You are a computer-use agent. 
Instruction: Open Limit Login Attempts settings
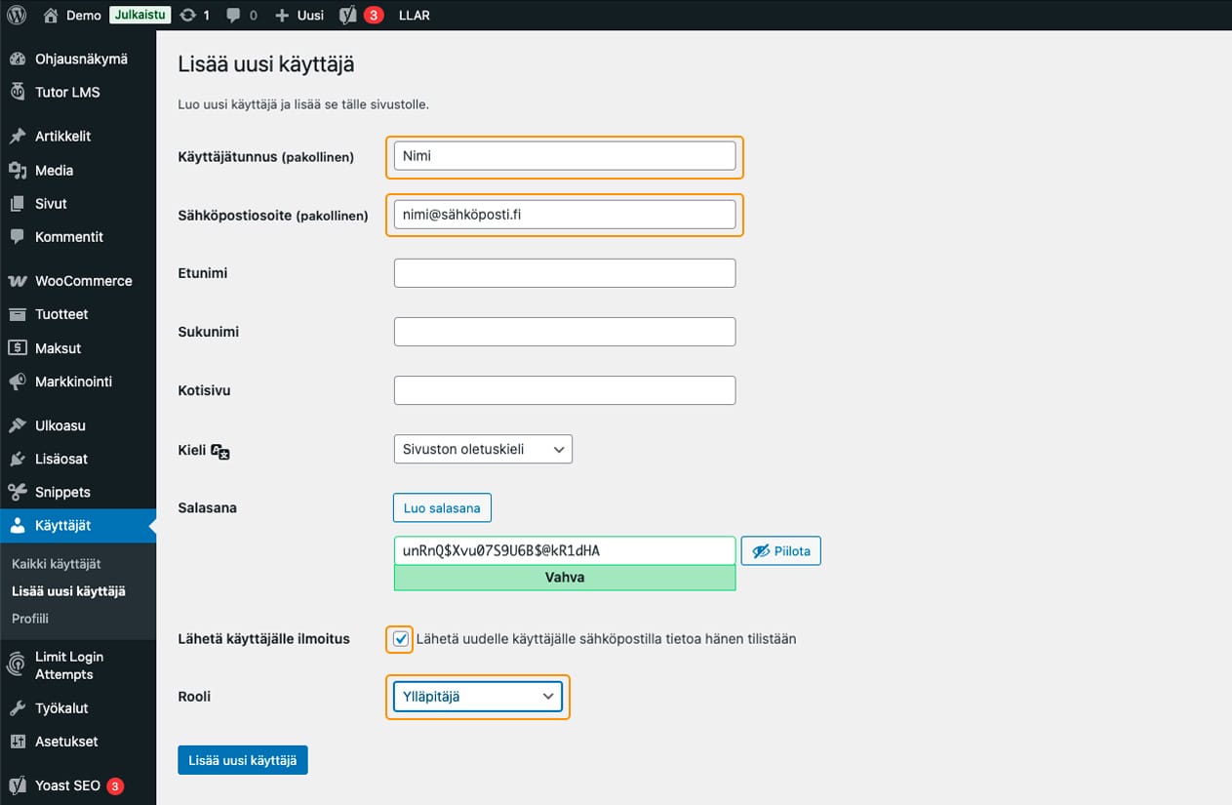pyautogui.click(x=68, y=665)
